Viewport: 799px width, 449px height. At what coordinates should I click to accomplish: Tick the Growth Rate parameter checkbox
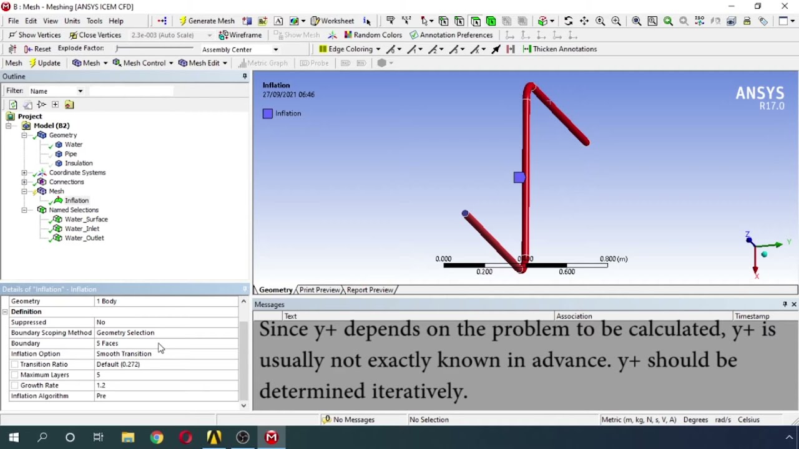[x=14, y=385]
